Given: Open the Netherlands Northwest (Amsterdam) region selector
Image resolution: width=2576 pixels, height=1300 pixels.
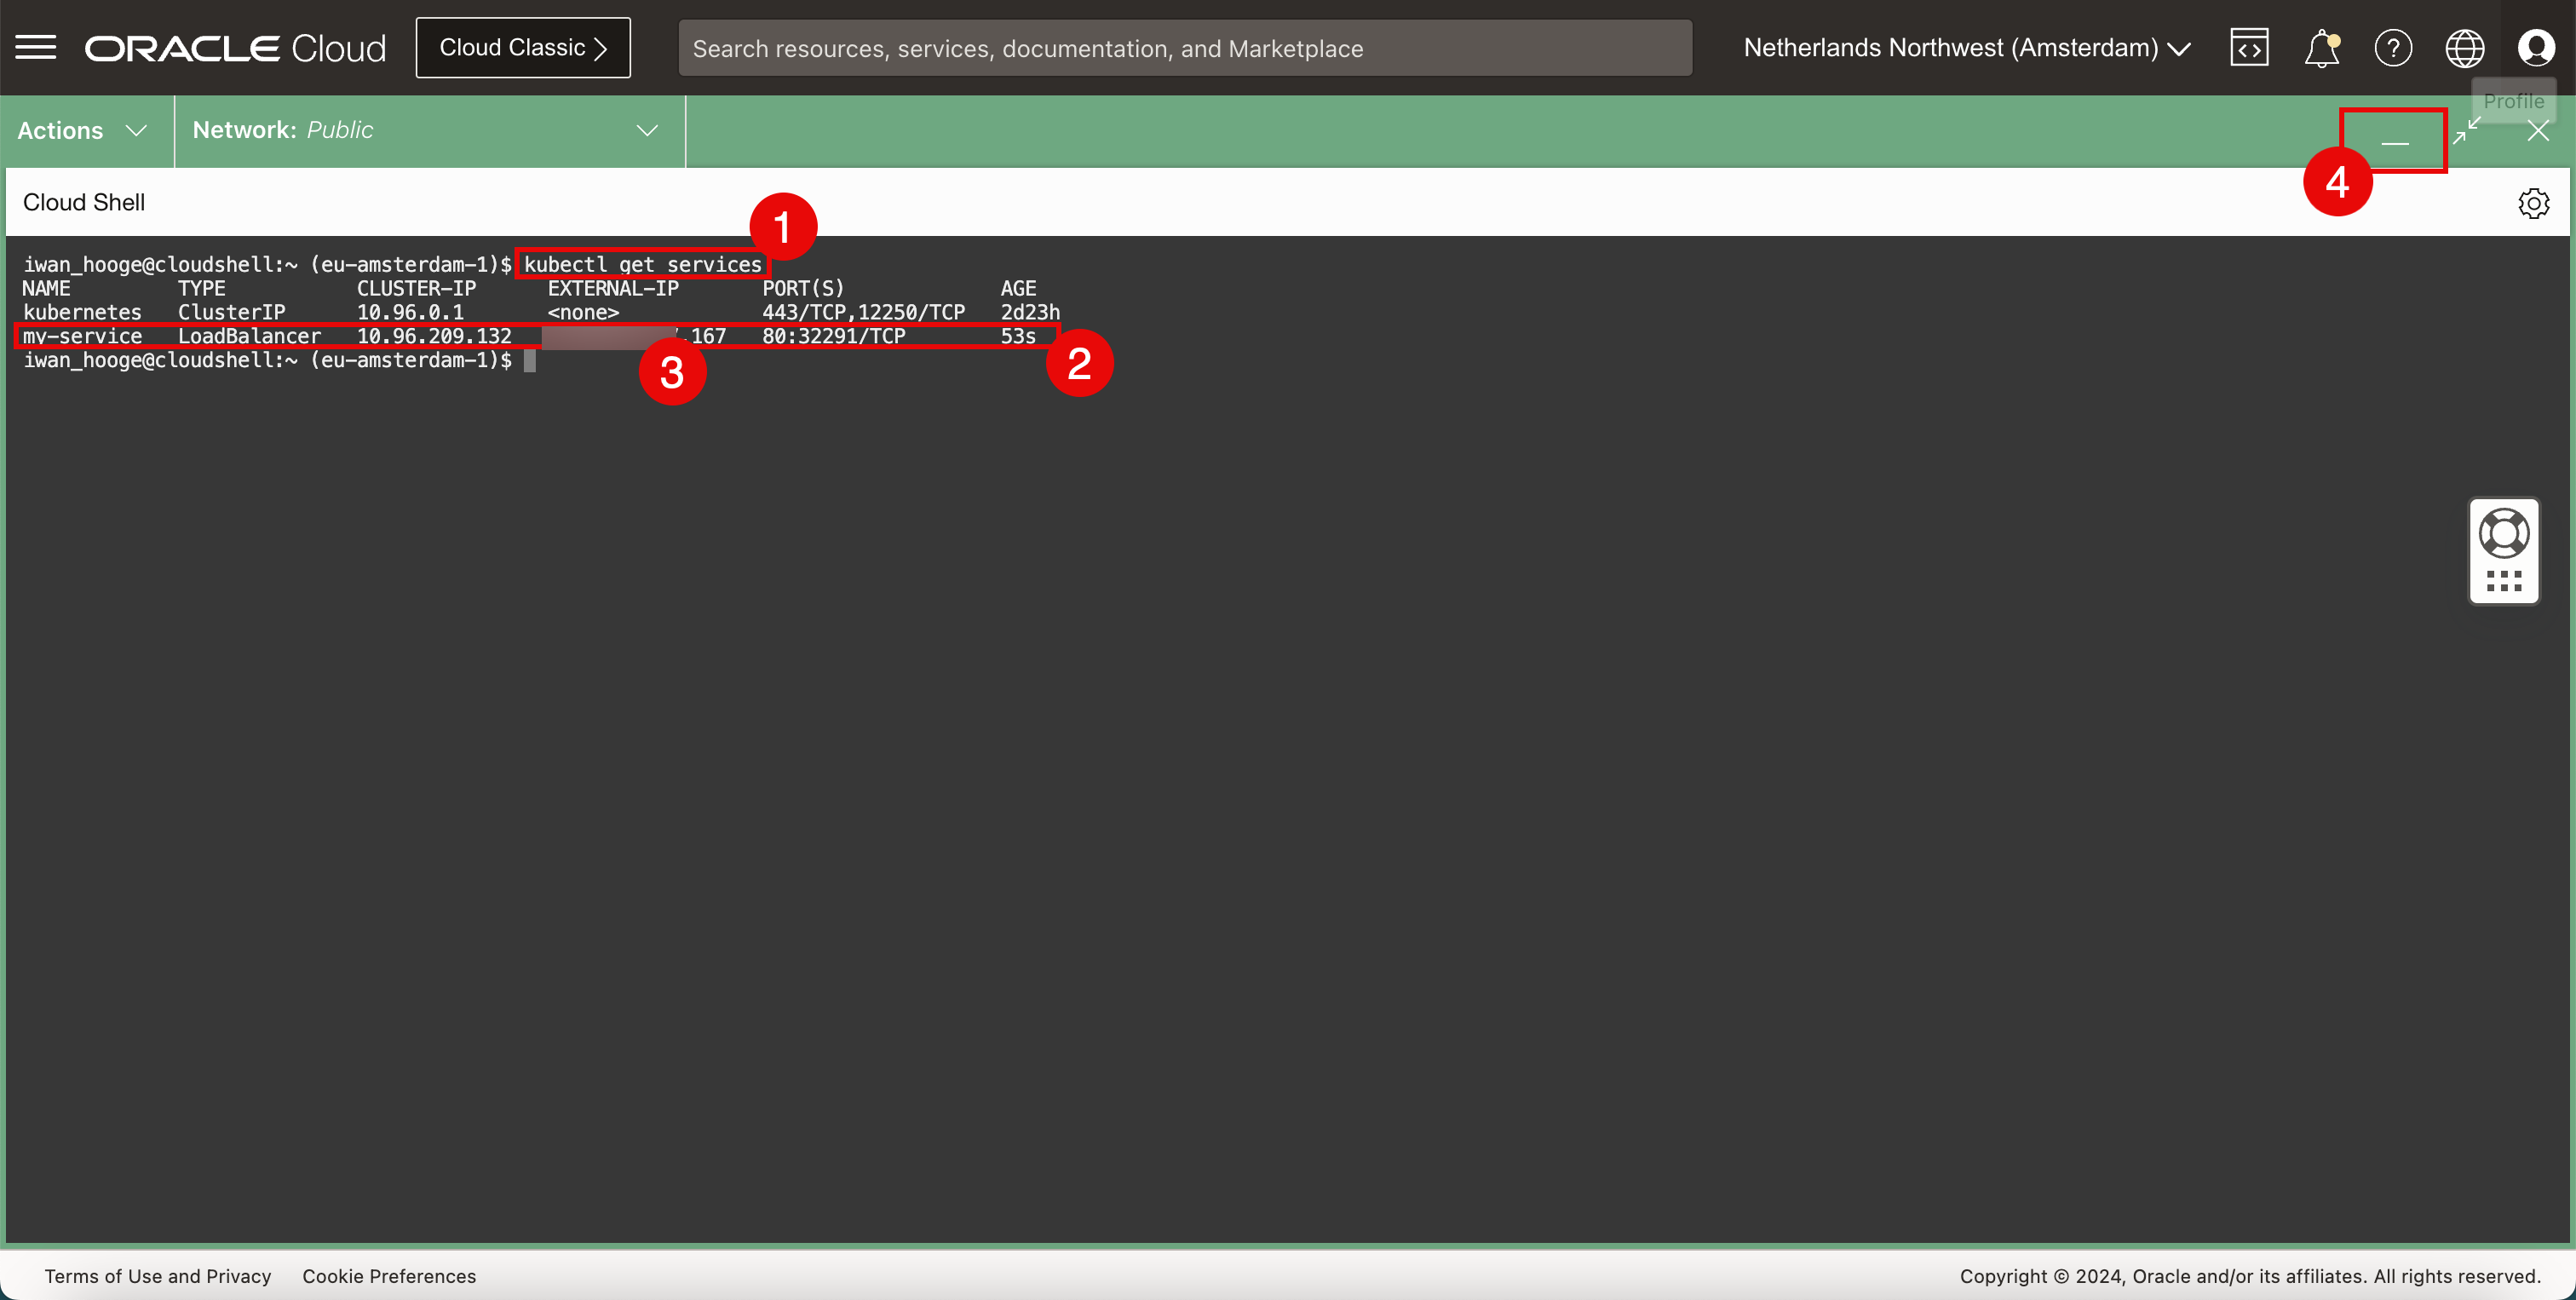Looking at the screenshot, I should (x=1966, y=48).
